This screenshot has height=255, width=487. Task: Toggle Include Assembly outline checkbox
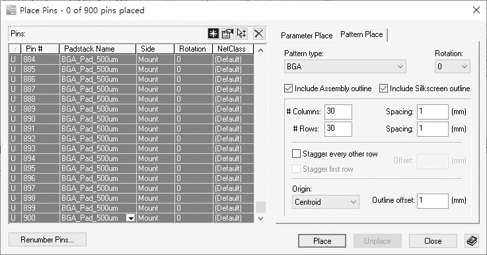(x=288, y=89)
